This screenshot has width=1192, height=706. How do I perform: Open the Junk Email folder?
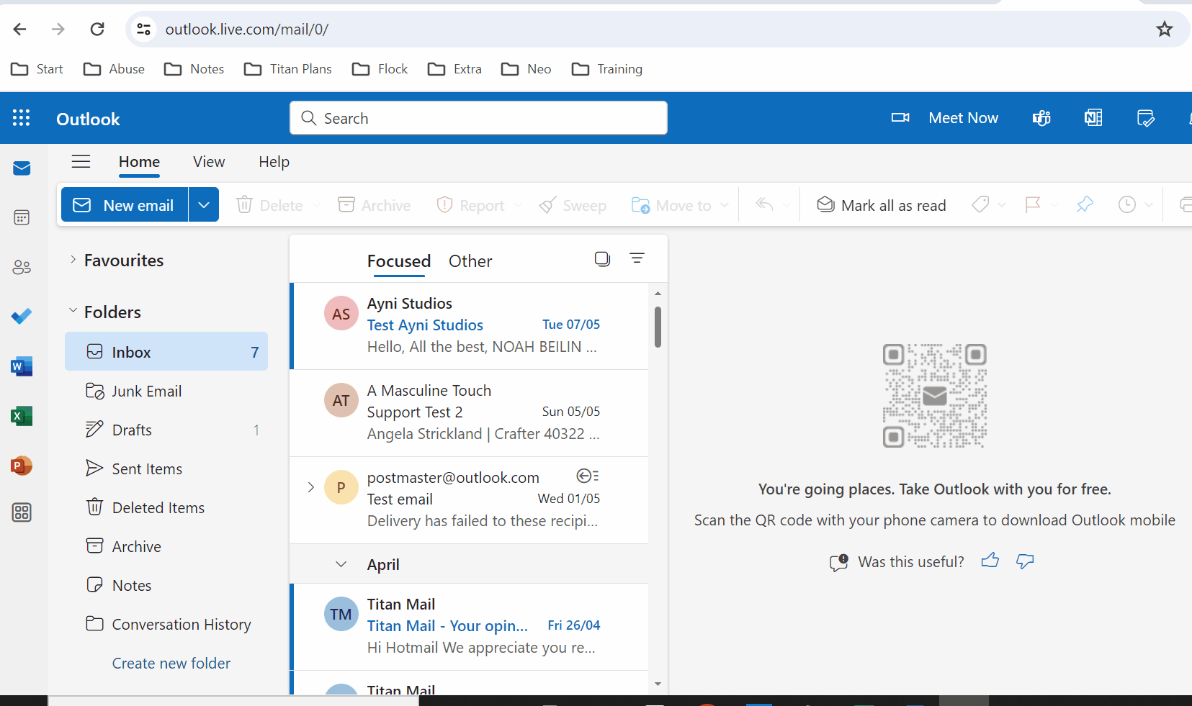click(x=166, y=391)
